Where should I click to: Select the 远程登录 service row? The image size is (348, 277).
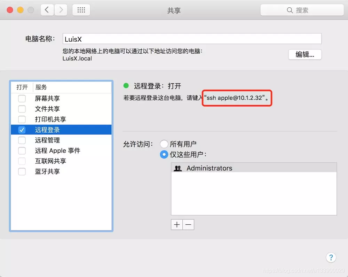tap(61, 130)
